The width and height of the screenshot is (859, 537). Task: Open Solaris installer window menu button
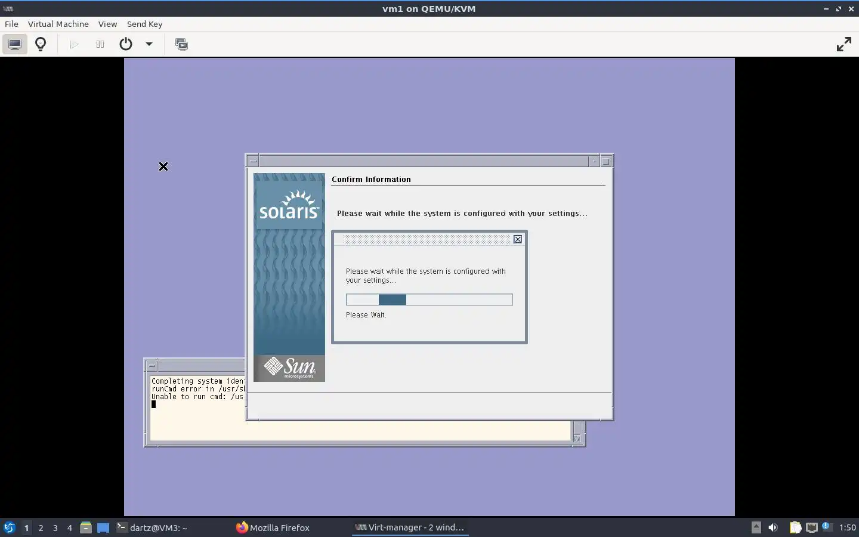[x=254, y=161]
